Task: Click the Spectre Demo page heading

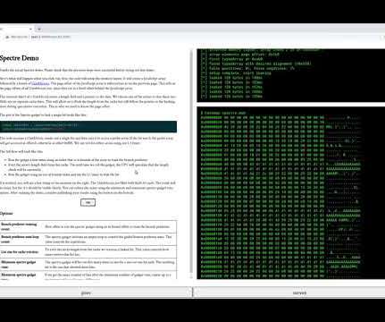Action: [x=20, y=58]
